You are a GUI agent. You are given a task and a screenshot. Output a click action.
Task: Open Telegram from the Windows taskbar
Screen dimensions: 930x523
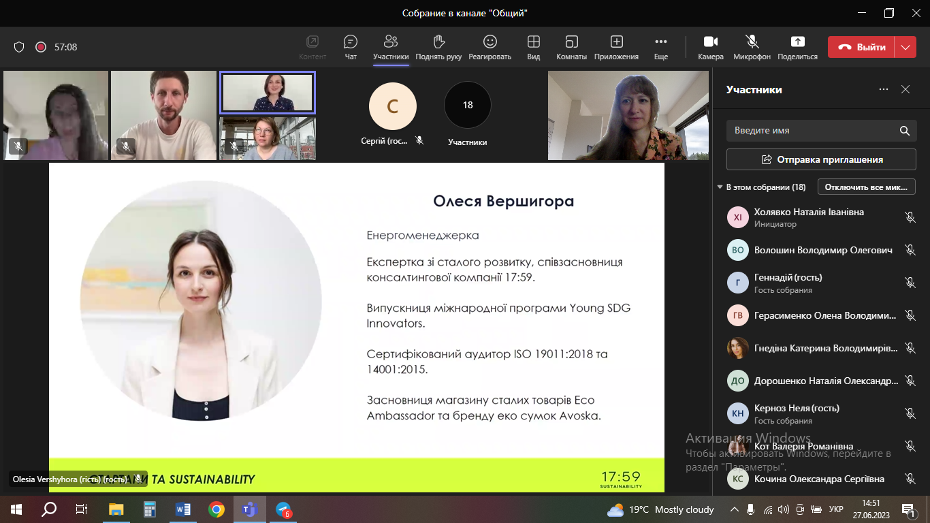pyautogui.click(x=283, y=509)
